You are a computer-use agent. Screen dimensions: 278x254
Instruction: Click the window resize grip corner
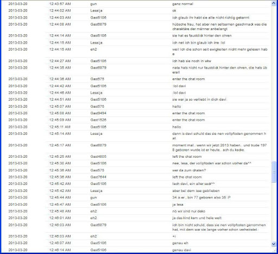274,250
